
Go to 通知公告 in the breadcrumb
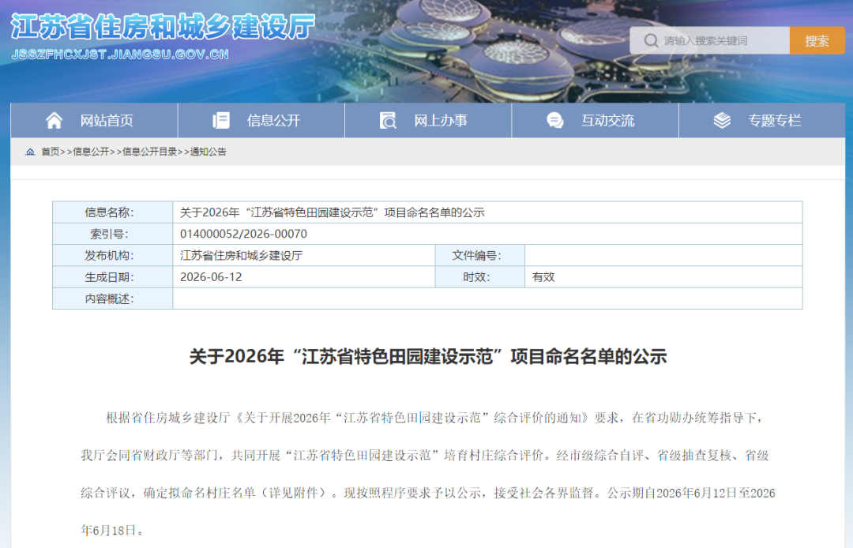[209, 152]
